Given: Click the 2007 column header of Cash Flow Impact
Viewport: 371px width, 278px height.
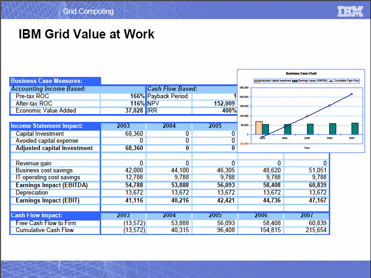Looking at the screenshot, I should click(307, 215).
